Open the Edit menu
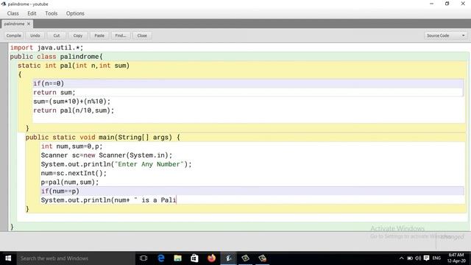Screen dimensions: 471x265 (x=32, y=13)
